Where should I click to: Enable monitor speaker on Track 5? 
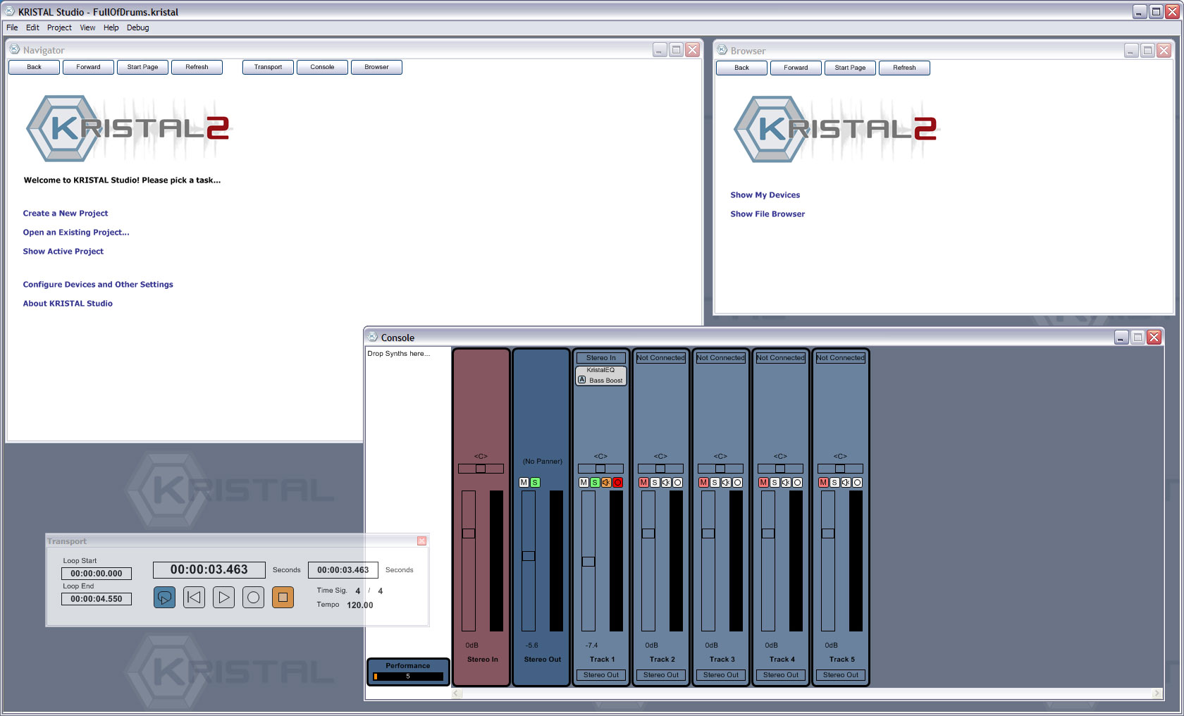pyautogui.click(x=846, y=483)
